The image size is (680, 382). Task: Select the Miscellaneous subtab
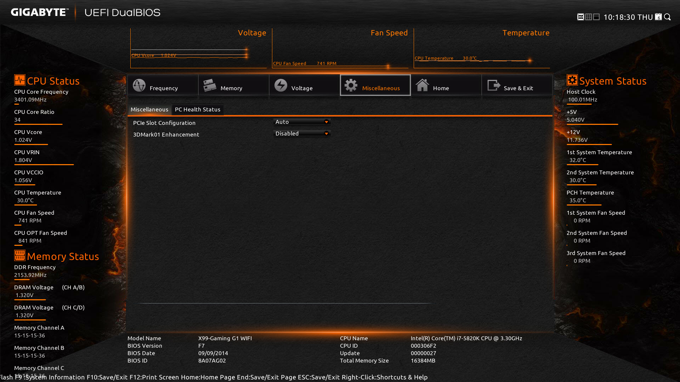coord(149,110)
